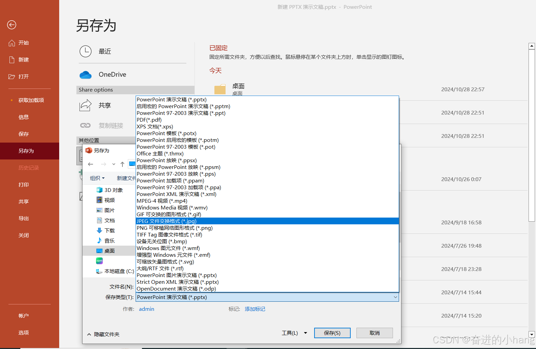Click the dialog back navigation arrow
This screenshot has width=536, height=349.
click(x=90, y=164)
